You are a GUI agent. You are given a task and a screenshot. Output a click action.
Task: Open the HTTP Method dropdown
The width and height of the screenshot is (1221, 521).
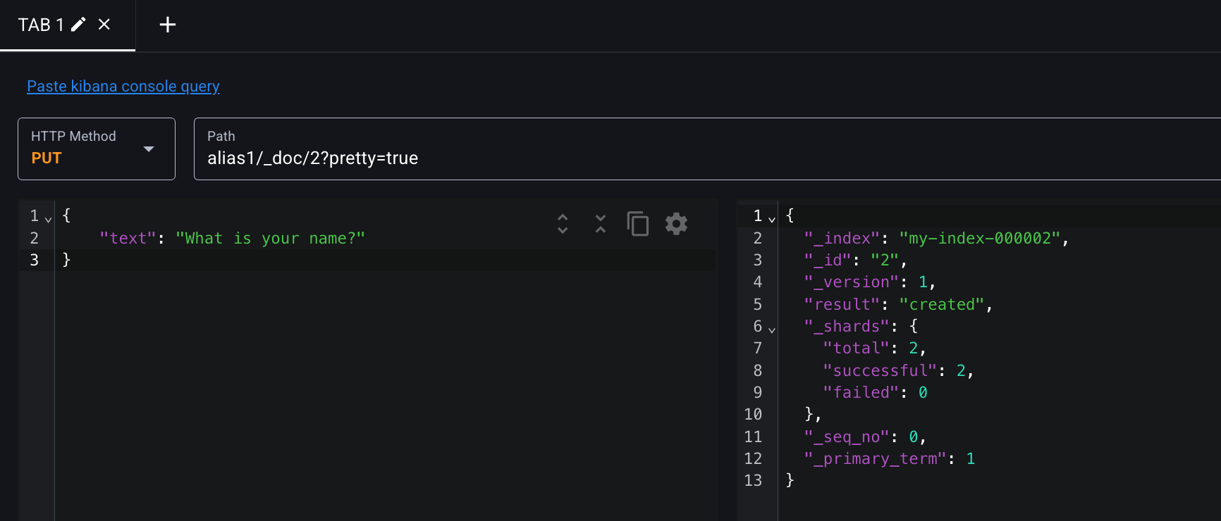[x=97, y=149]
